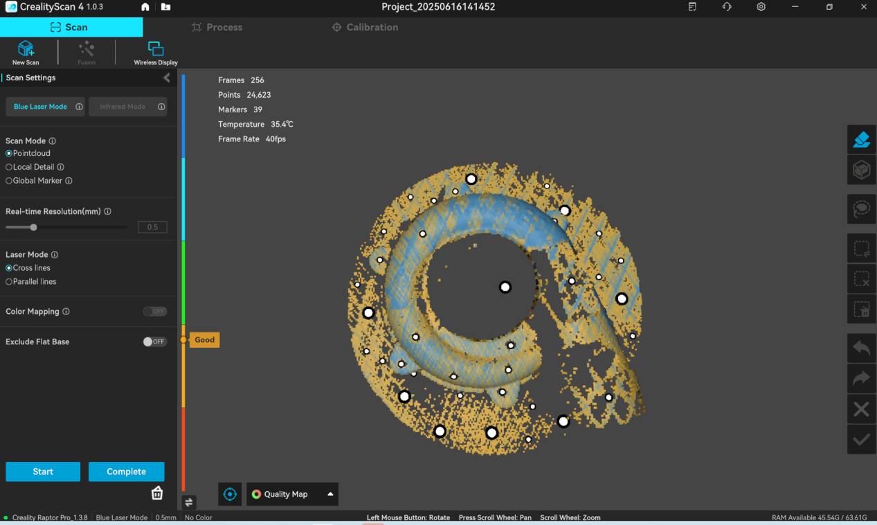
Task: Toggle the Color Mapping switch
Action: click(x=155, y=312)
